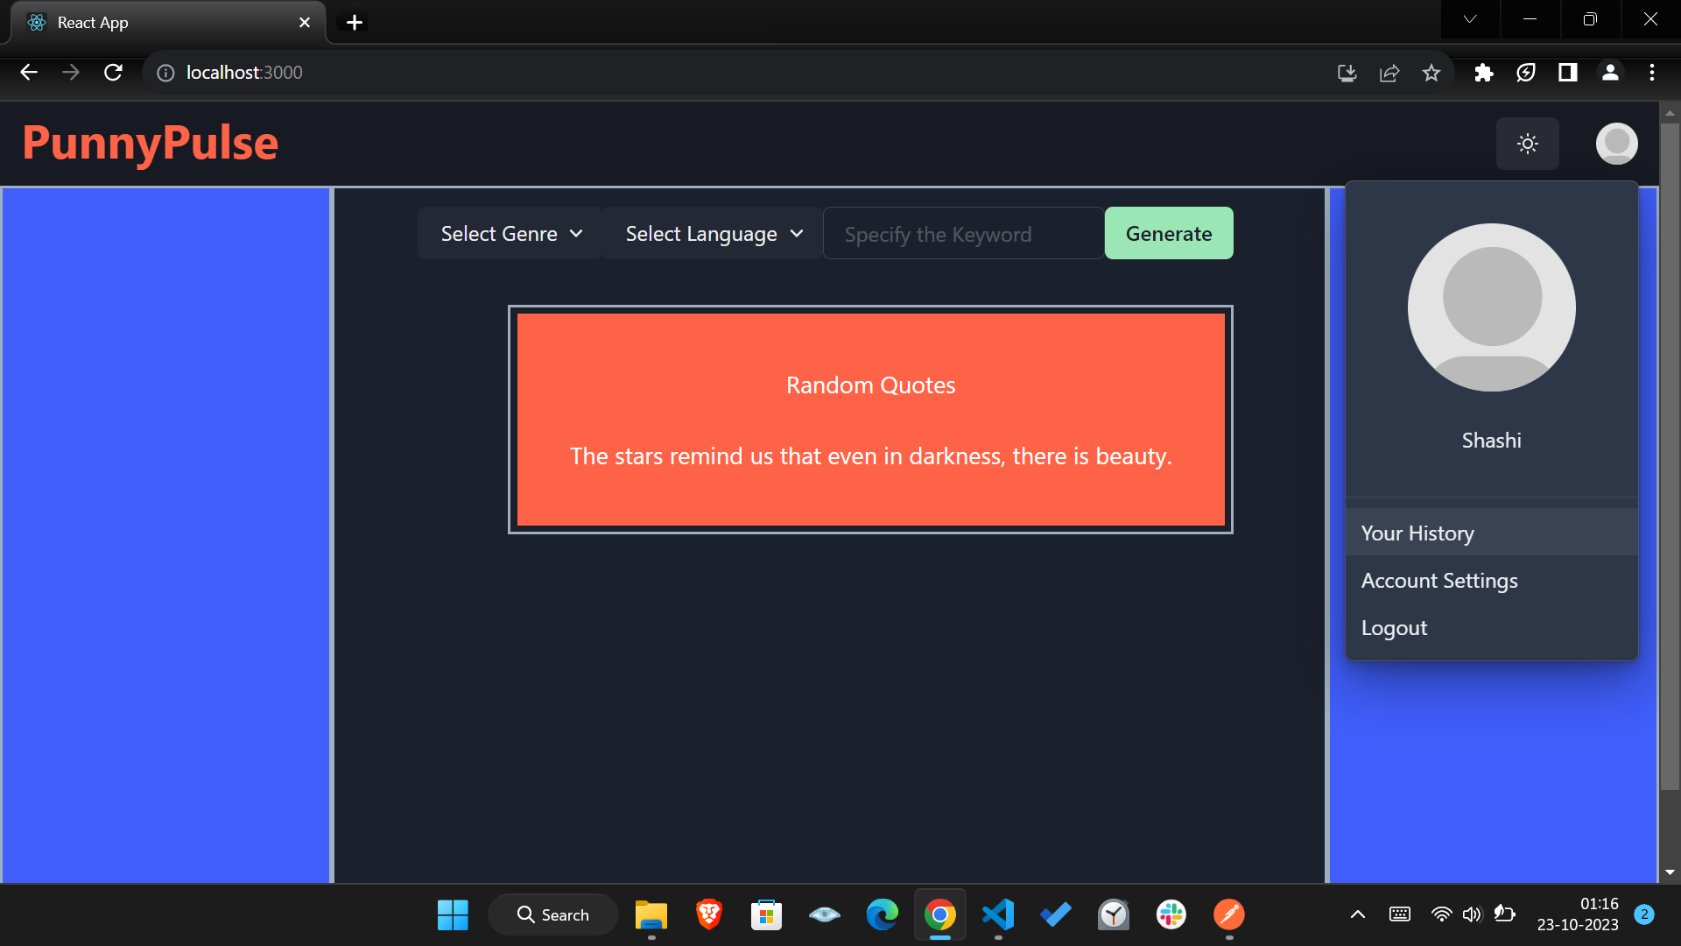Screen dimensions: 1681x946
Task: Toggle the light/dark theme sun button
Action: click(x=1527, y=144)
